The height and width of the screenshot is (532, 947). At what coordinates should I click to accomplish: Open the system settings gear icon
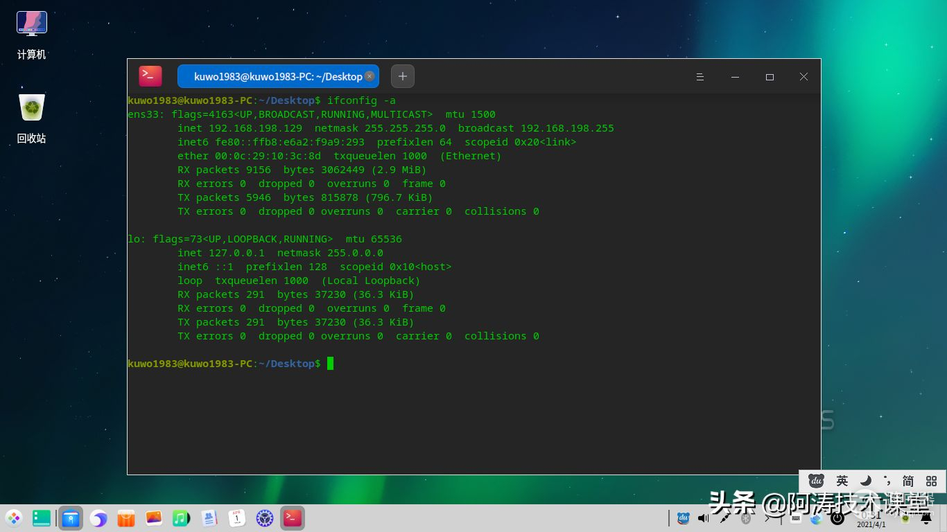[265, 518]
